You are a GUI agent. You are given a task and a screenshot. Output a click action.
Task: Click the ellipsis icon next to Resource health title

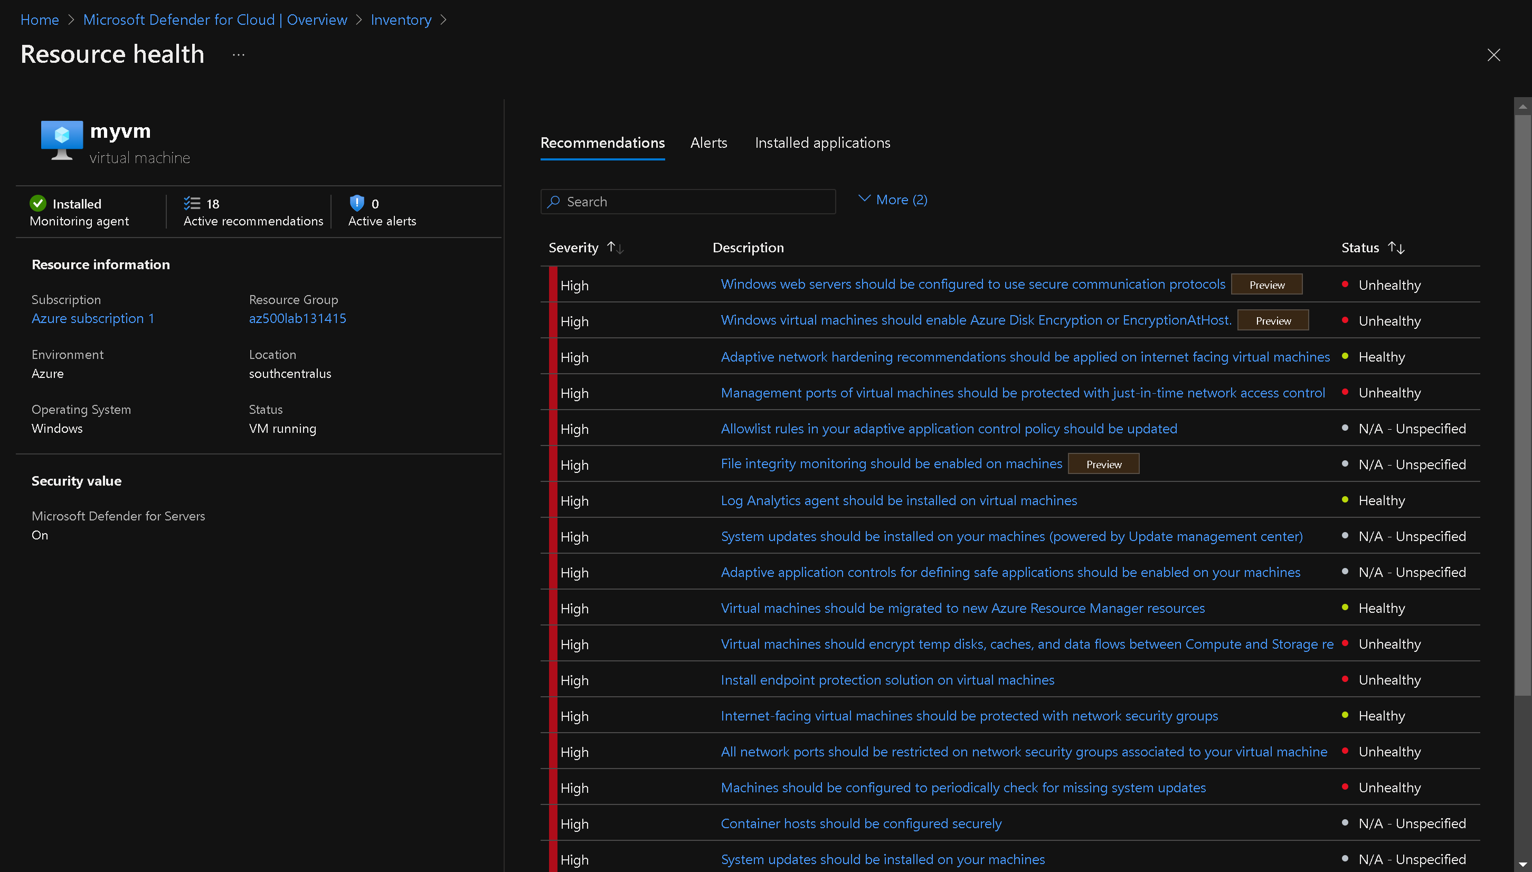click(x=238, y=54)
